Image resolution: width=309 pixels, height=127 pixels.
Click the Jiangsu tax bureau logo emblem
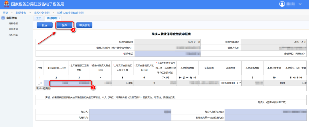point(6,4)
